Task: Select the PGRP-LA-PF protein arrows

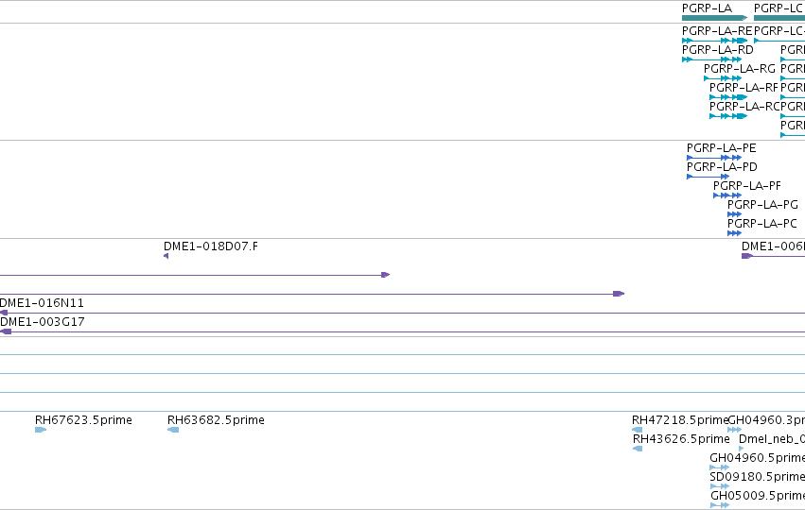Action: (x=727, y=195)
